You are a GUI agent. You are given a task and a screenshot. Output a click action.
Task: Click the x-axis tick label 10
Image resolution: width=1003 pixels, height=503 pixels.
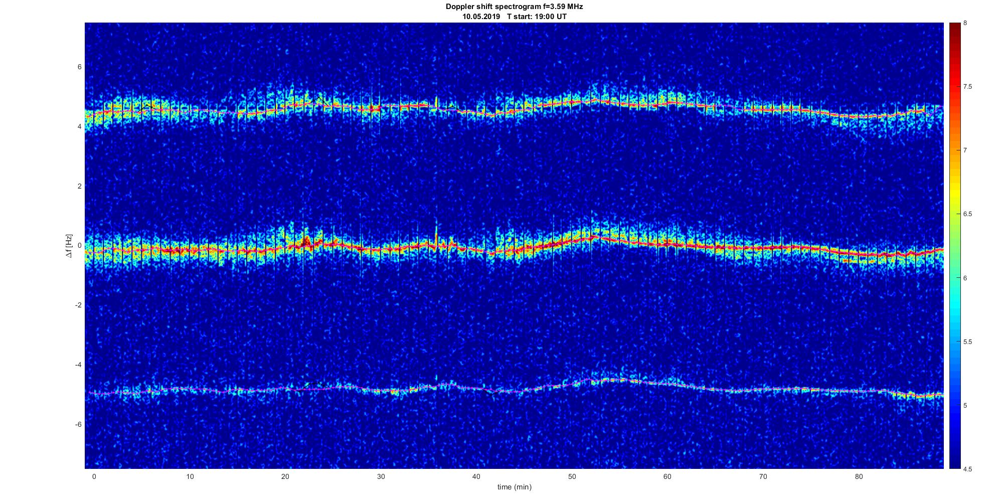pyautogui.click(x=190, y=476)
